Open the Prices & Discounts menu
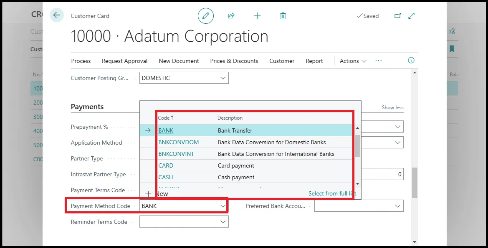This screenshot has width=488, height=248. pyautogui.click(x=234, y=61)
